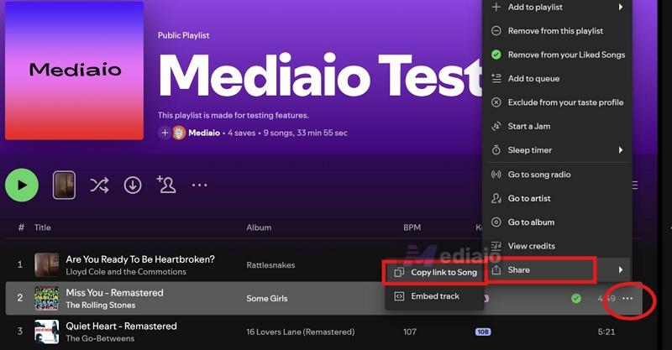Image resolution: width=672 pixels, height=350 pixels.
Task: Sort tracks by the BPM column header
Action: (x=412, y=227)
